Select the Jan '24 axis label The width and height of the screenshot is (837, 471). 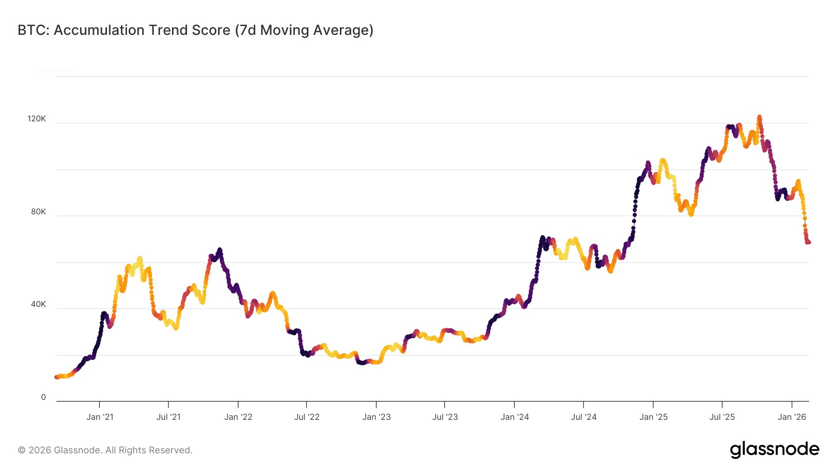515,417
